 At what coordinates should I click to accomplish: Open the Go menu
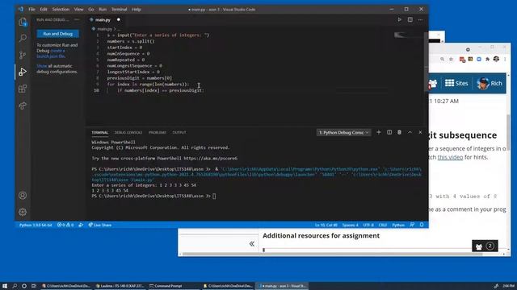click(x=91, y=9)
